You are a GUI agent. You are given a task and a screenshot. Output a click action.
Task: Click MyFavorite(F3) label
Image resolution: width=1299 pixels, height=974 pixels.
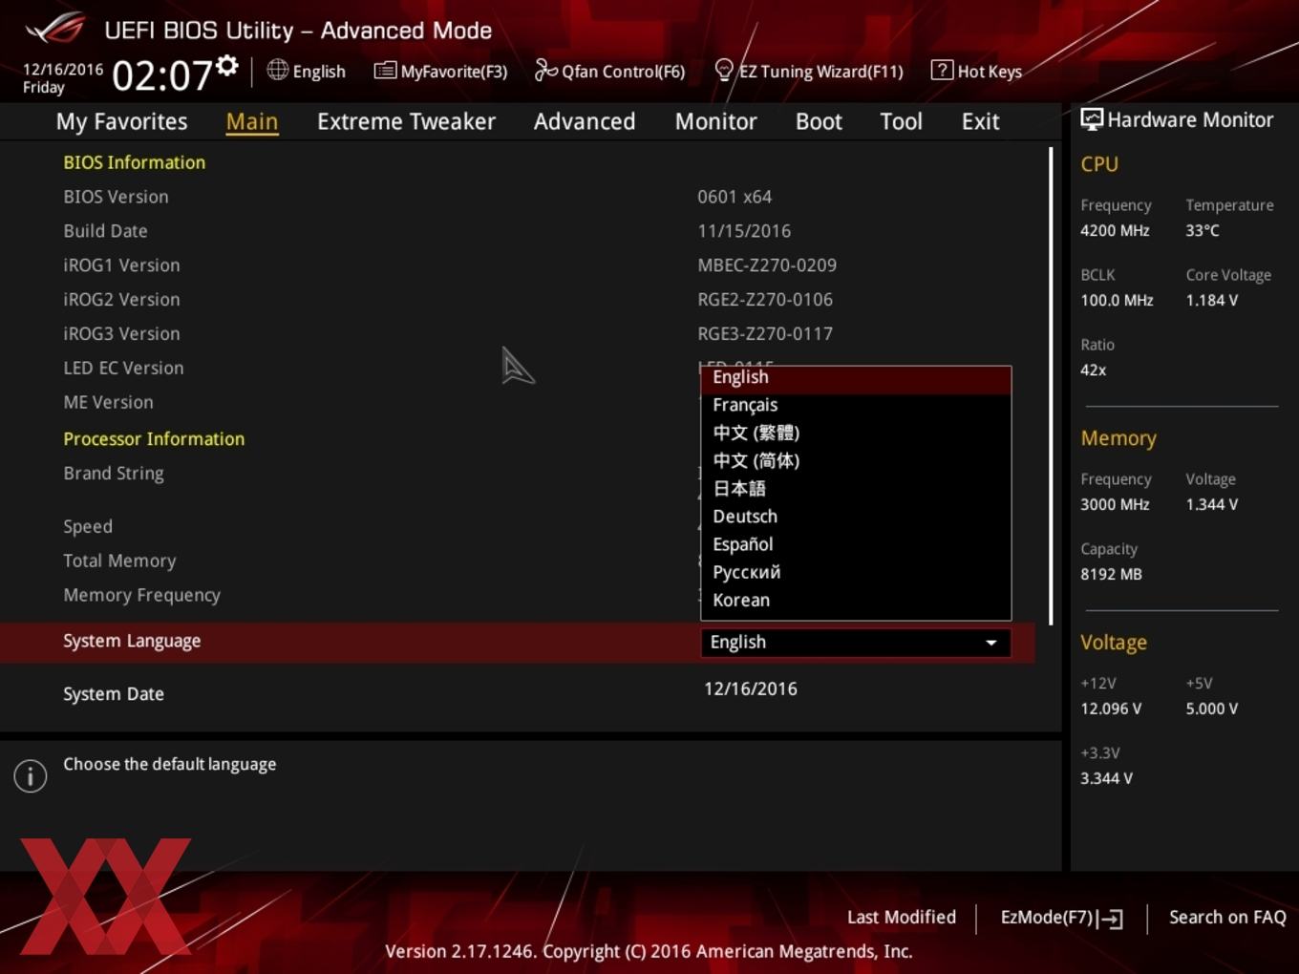(454, 72)
